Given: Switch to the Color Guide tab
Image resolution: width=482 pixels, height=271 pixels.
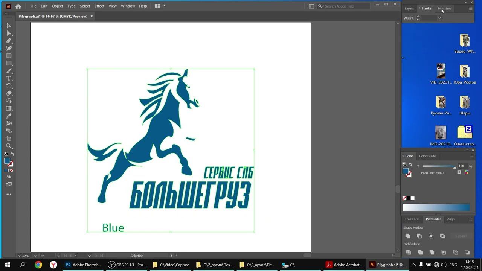Looking at the screenshot, I should pos(427,156).
